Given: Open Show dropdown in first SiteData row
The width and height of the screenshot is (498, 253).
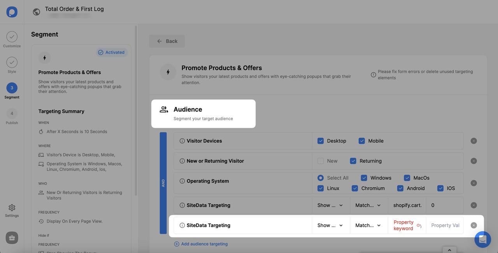Looking at the screenshot, I should [x=331, y=205].
